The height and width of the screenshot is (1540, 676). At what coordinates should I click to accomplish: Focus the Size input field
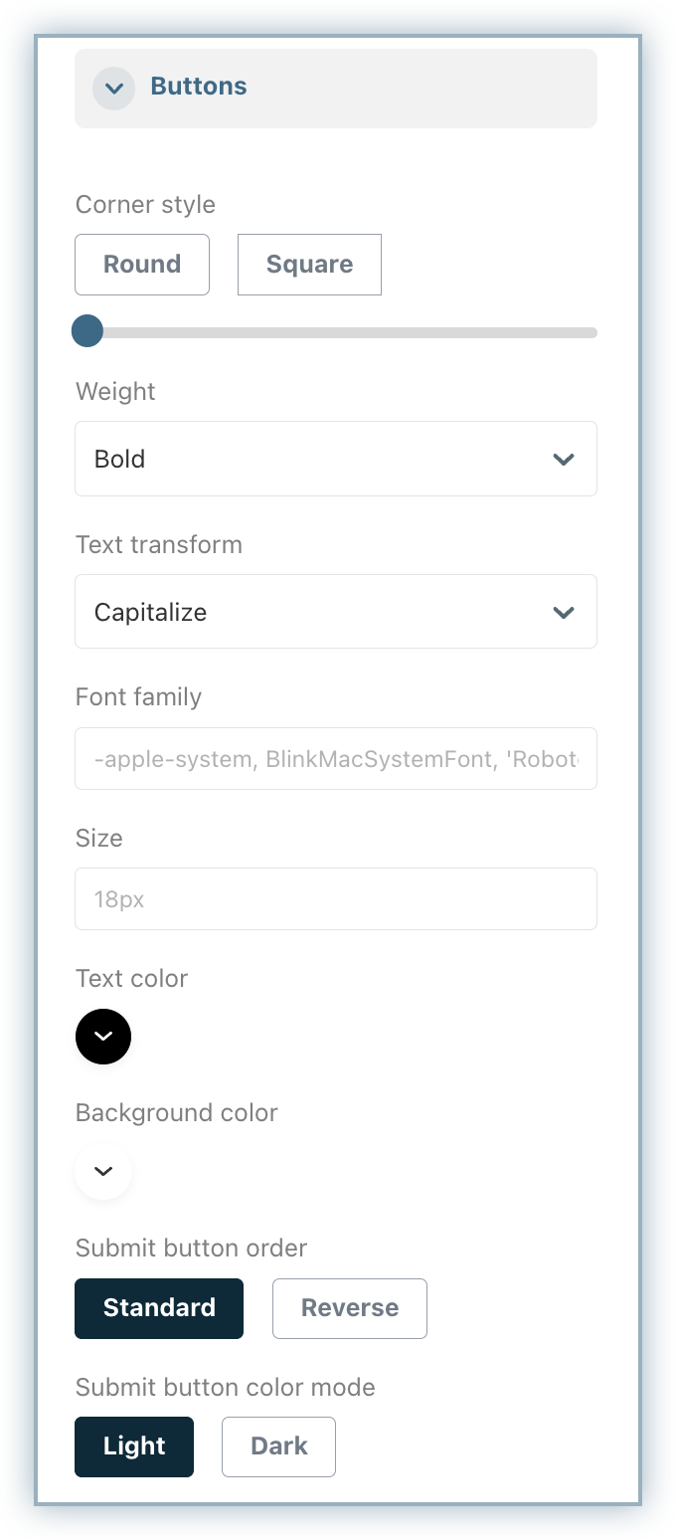coord(336,899)
